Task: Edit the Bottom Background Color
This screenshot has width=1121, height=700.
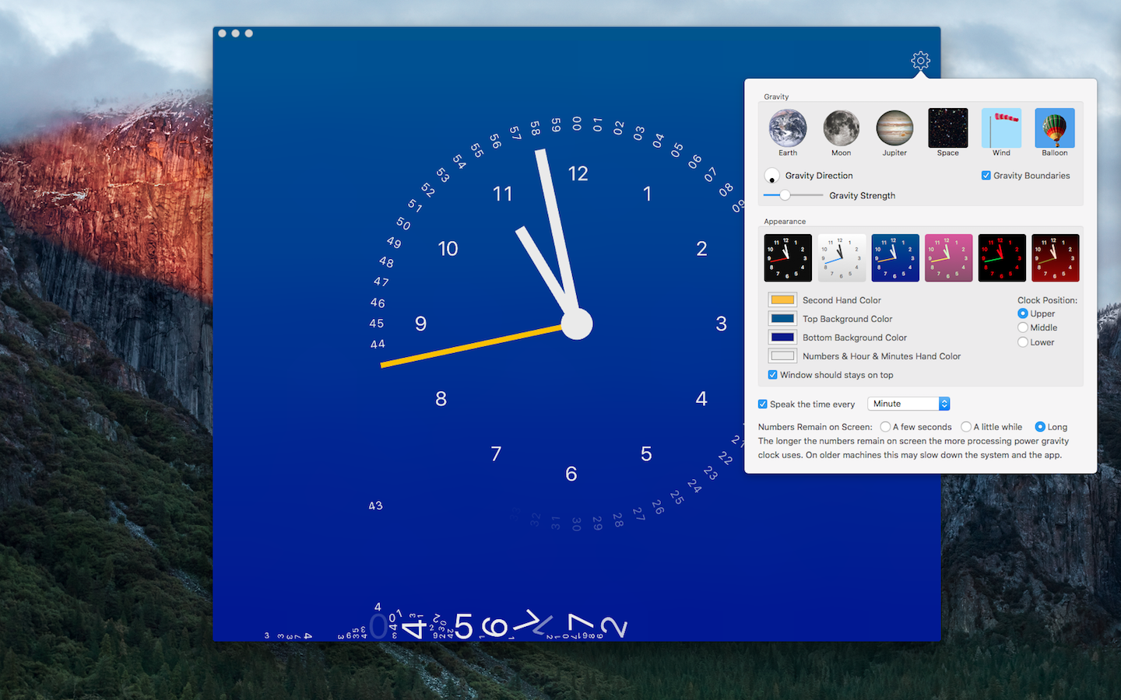Action: [782, 337]
